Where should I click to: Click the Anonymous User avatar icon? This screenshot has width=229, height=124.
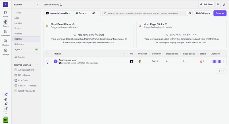pos(55,61)
